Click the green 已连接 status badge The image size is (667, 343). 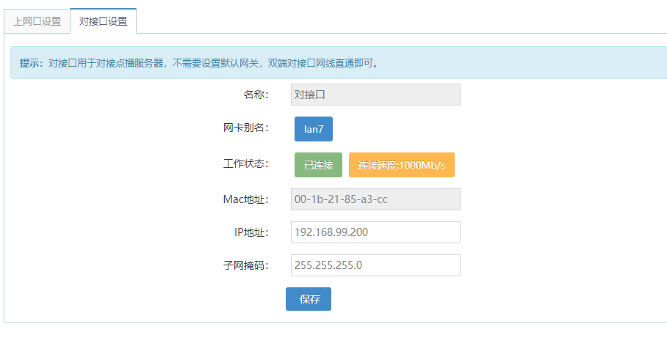pyautogui.click(x=318, y=165)
